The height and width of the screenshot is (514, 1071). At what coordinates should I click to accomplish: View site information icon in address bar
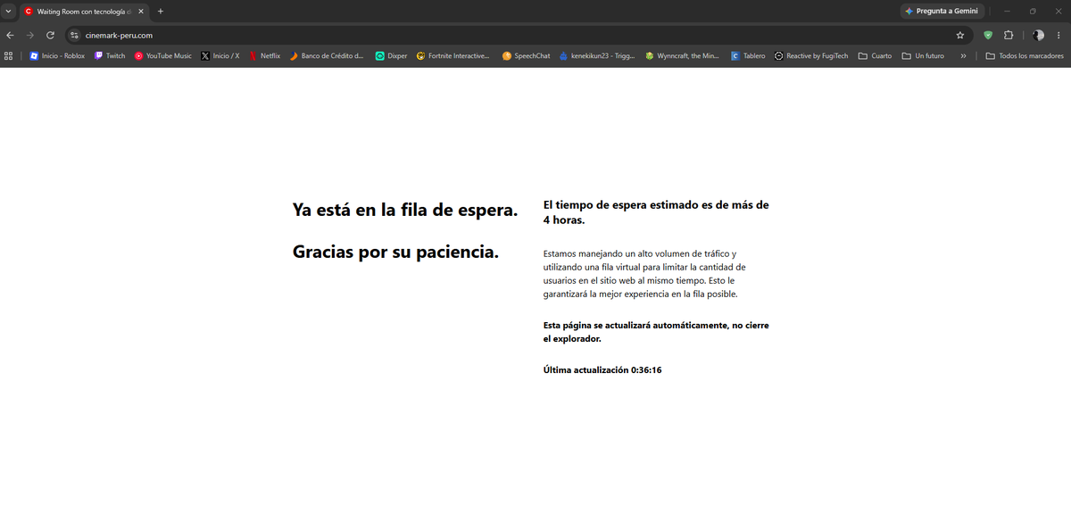pyautogui.click(x=75, y=35)
